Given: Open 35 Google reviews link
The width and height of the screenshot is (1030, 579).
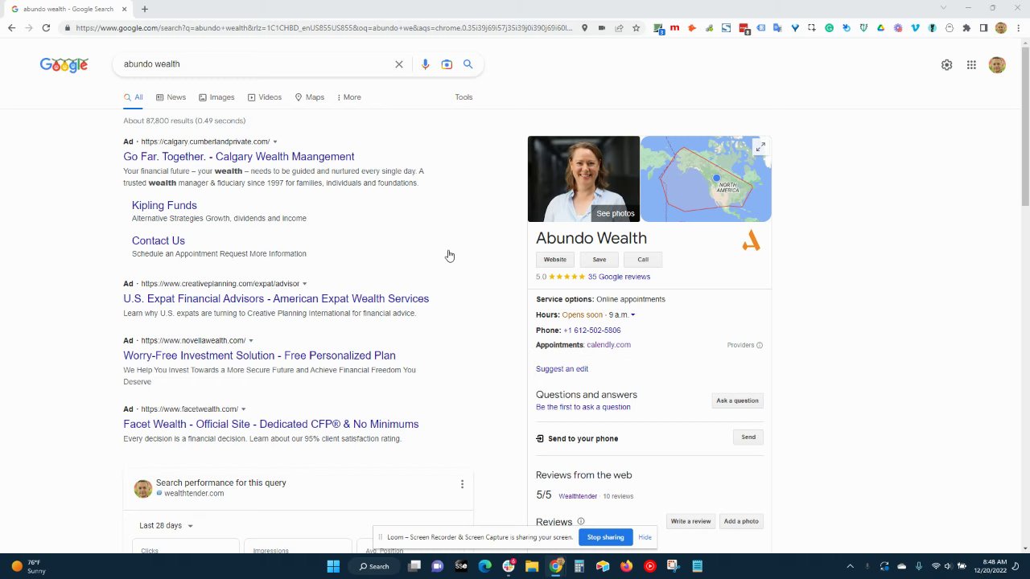Looking at the screenshot, I should pos(619,277).
